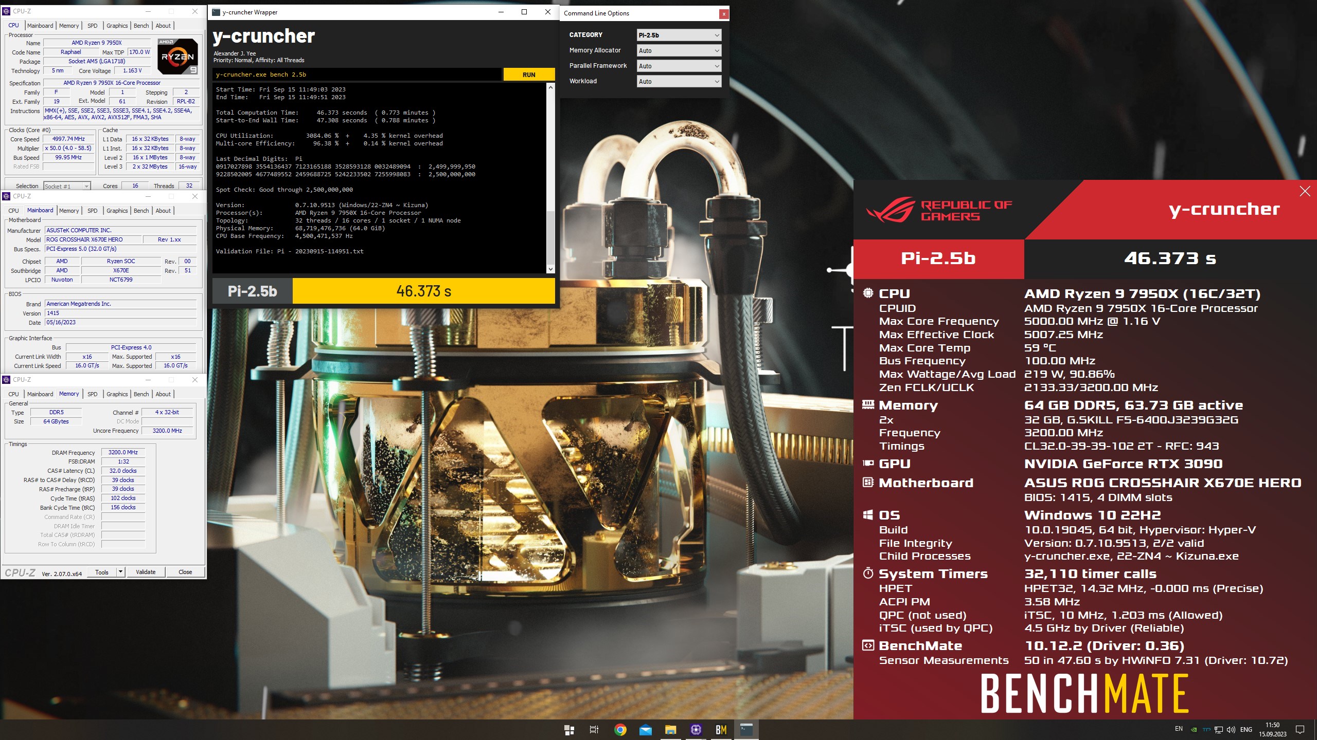Click the RUN button in y-cruncher Wrapper
The height and width of the screenshot is (740, 1317).
click(x=529, y=75)
